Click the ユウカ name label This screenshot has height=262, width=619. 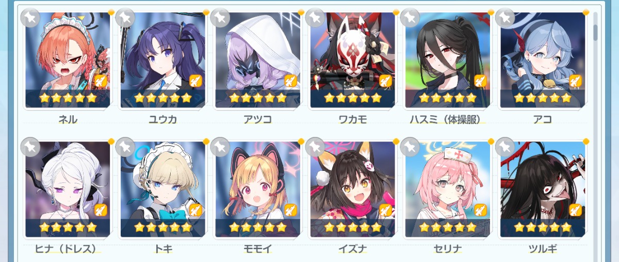tap(162, 119)
